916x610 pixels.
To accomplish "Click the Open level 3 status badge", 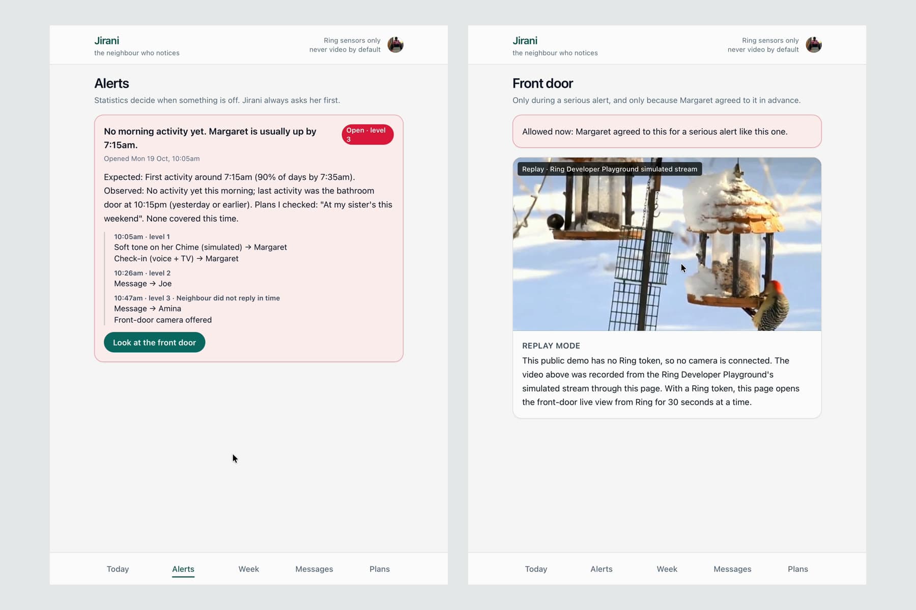I will tap(367, 135).
